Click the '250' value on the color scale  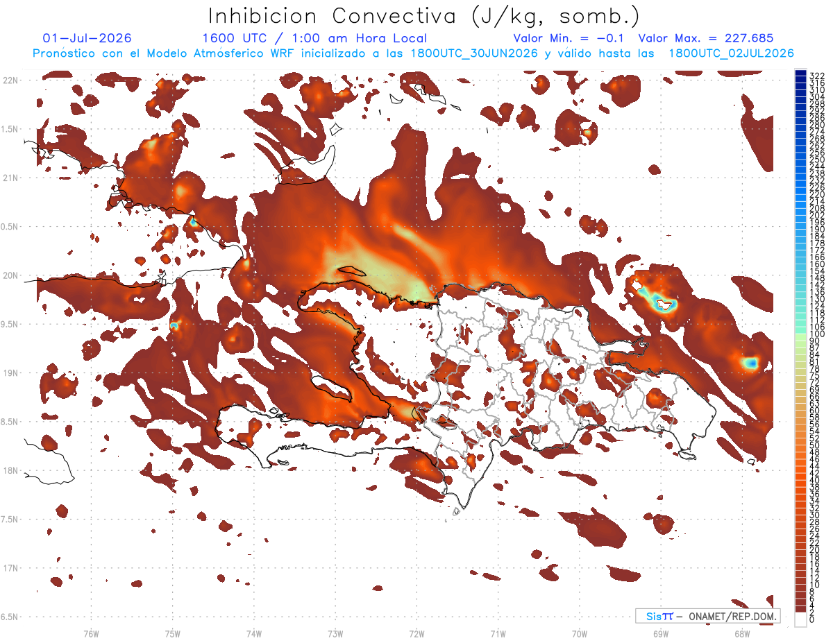(x=817, y=160)
